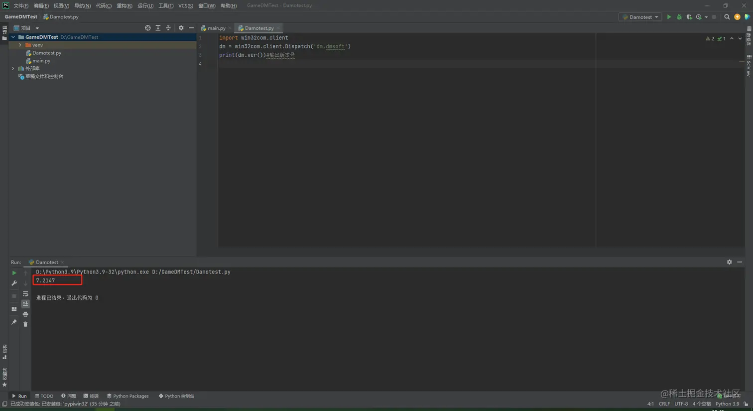This screenshot has height=411, width=753.
Task: Close the Damotest.py editor tab
Action: [278, 28]
